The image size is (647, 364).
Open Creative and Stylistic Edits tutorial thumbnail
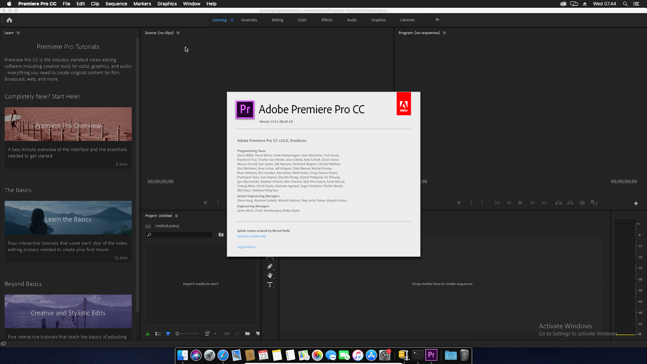point(68,311)
